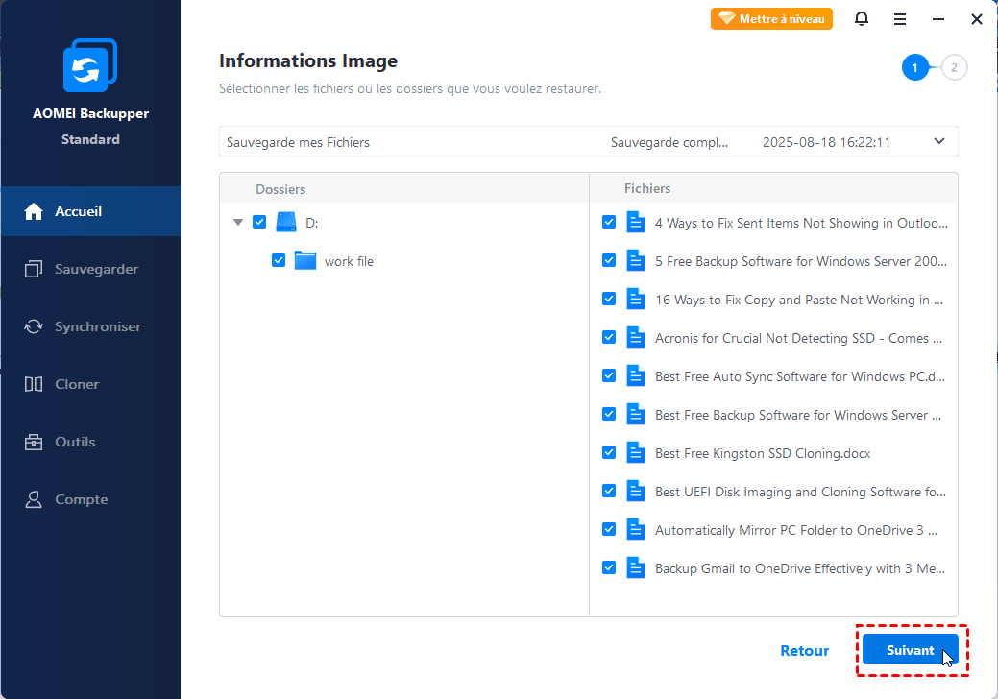This screenshot has height=699, width=998.
Task: Click the Outils toolbox icon in sidebar
Action: pos(34,442)
